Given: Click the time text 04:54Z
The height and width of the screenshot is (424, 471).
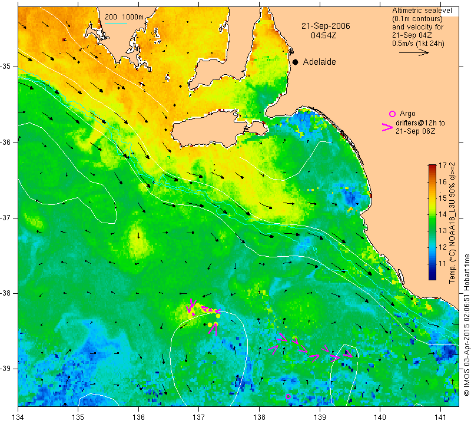Looking at the screenshot, I should [324, 35].
